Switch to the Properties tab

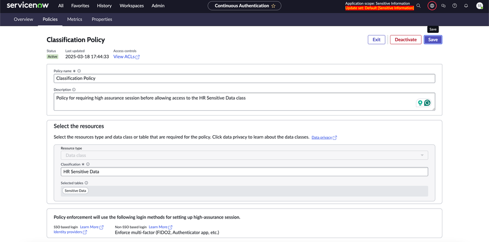point(102,20)
